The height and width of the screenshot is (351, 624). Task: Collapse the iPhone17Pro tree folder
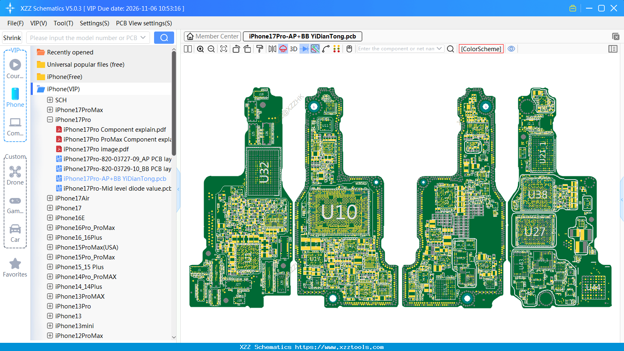50,119
